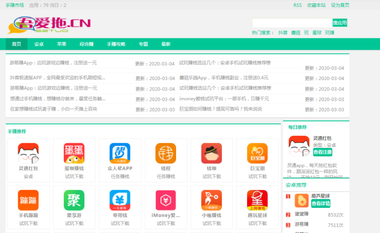The width and height of the screenshot is (380, 233).
Task: Click 任务赚钱 under 众人帮APP
Action: tap(120, 177)
